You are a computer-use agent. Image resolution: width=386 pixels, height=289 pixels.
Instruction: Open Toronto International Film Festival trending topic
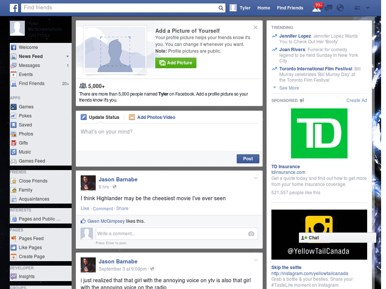316,69
